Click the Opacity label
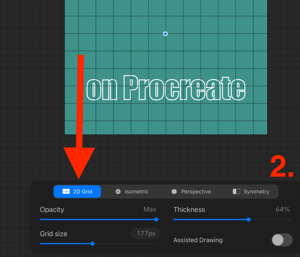 [x=52, y=210]
